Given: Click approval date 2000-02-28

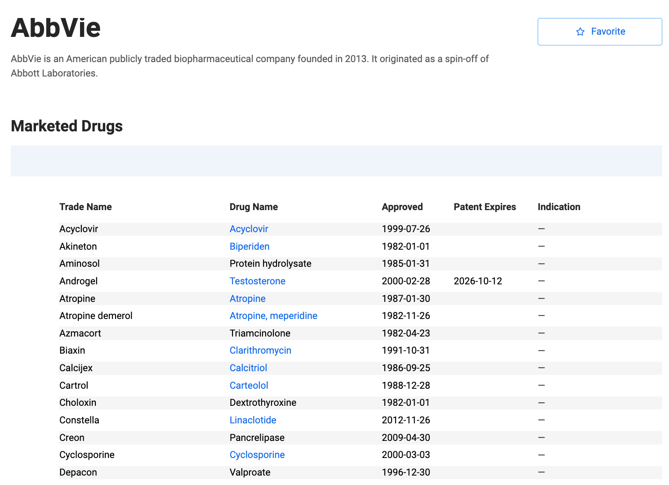Looking at the screenshot, I should click(x=406, y=281).
